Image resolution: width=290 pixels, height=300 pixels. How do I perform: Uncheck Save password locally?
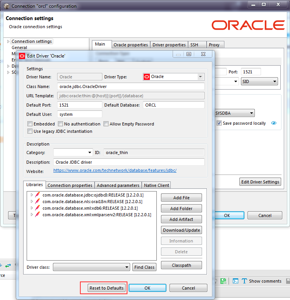click(219, 123)
